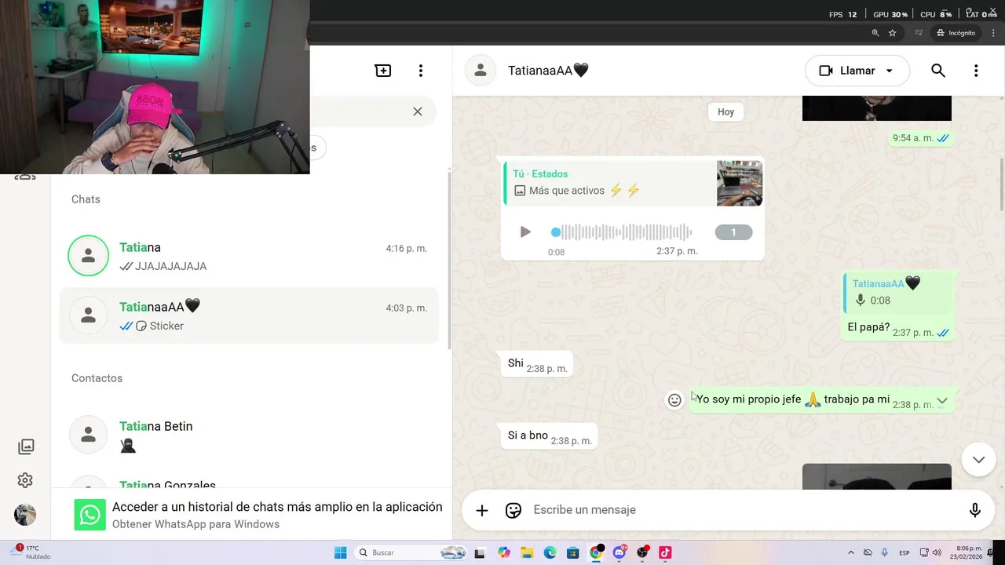Switch ESP keyboard language indicator

(x=904, y=552)
